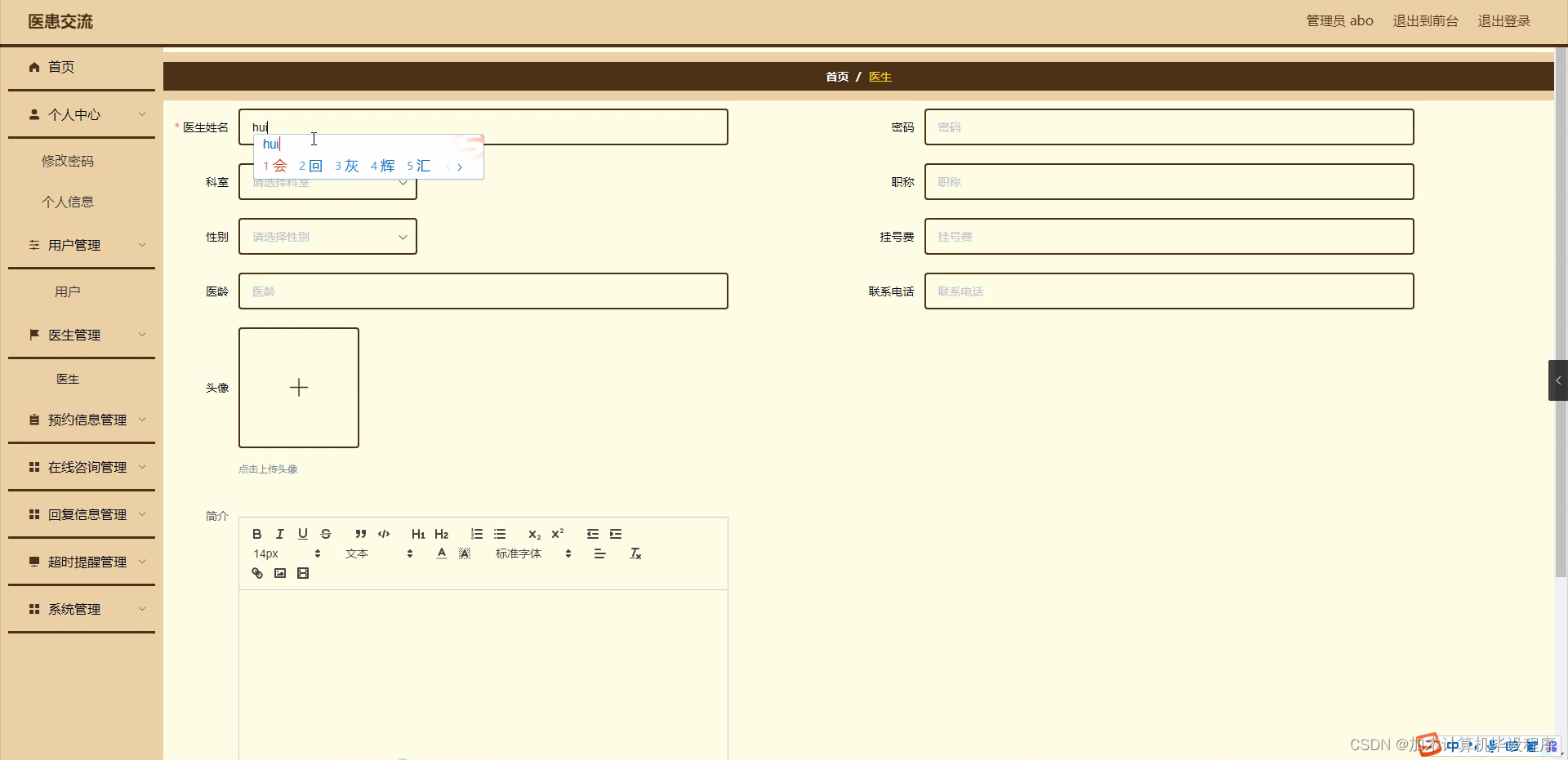This screenshot has height=760, width=1568.
Task: Open the text background color picker
Action: click(x=465, y=553)
